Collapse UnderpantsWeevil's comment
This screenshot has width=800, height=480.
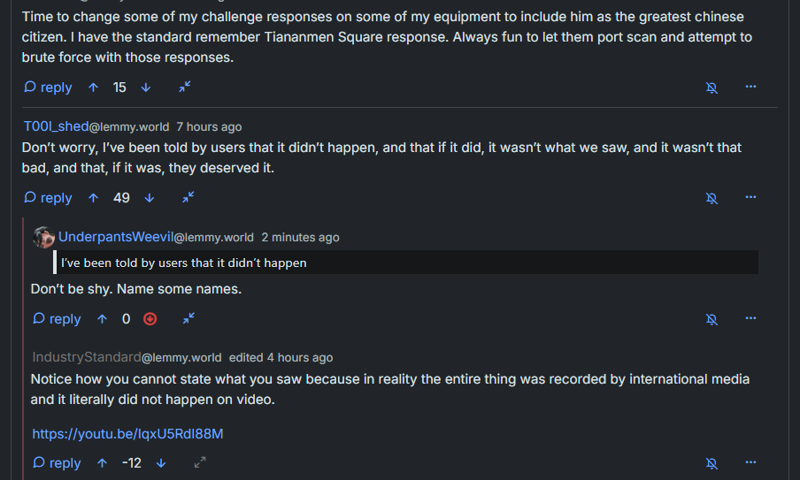(x=188, y=319)
